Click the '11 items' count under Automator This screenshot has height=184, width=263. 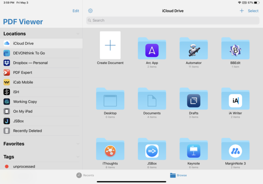tap(194, 67)
